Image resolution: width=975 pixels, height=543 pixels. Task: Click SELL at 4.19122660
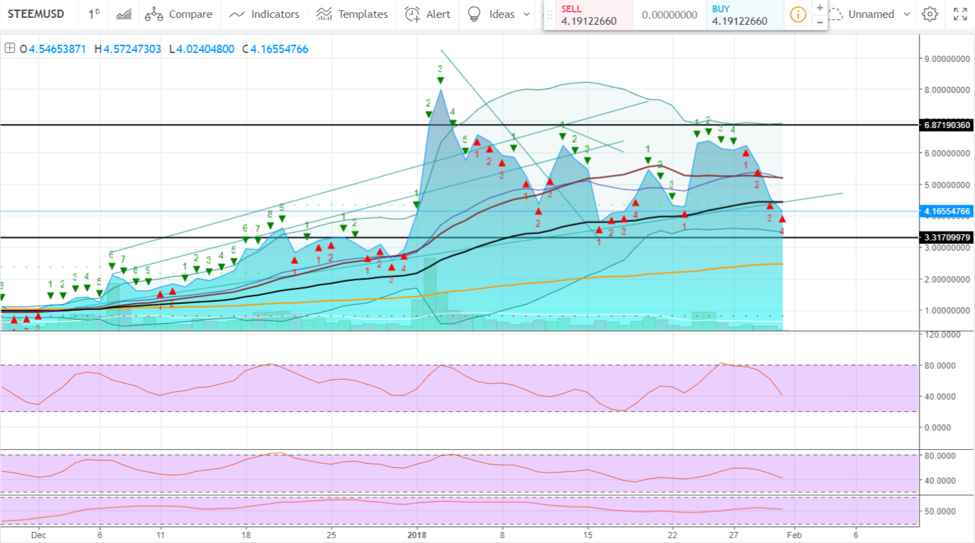[593, 14]
